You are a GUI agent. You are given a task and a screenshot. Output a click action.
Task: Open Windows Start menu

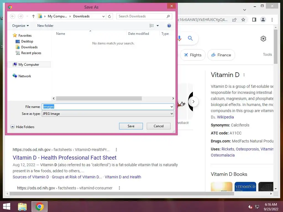(7, 206)
